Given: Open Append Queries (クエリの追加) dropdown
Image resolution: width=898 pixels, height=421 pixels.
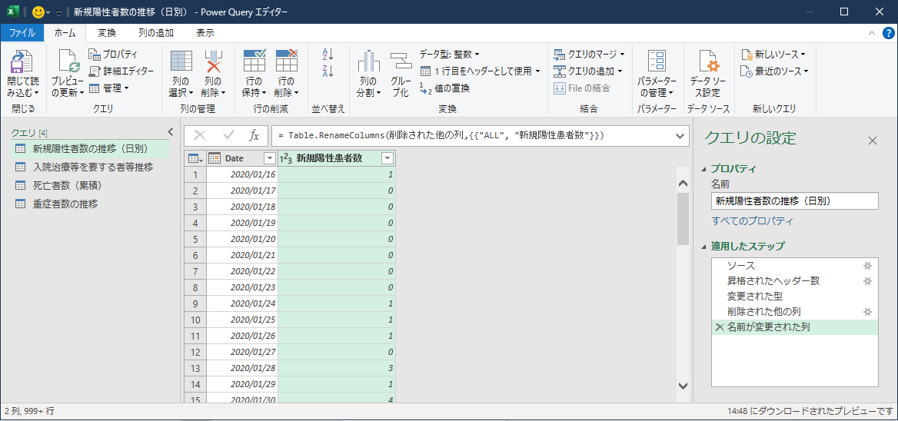Looking at the screenshot, I should coord(588,71).
